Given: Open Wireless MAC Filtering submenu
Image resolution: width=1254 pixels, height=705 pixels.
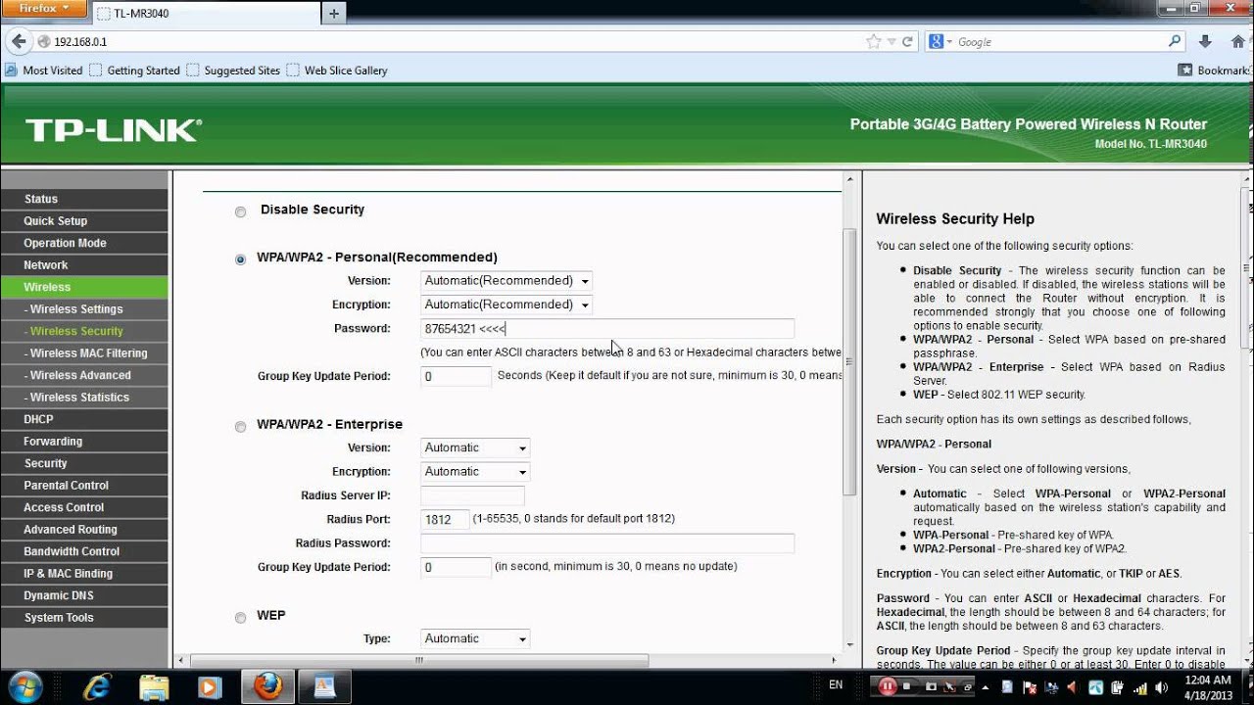Looking at the screenshot, I should pyautogui.click(x=84, y=353).
